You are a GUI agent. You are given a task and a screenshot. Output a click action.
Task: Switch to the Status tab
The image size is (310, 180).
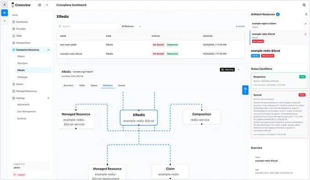coord(94,86)
